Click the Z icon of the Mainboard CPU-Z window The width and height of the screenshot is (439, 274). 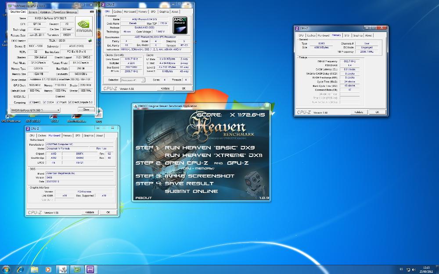point(28,128)
